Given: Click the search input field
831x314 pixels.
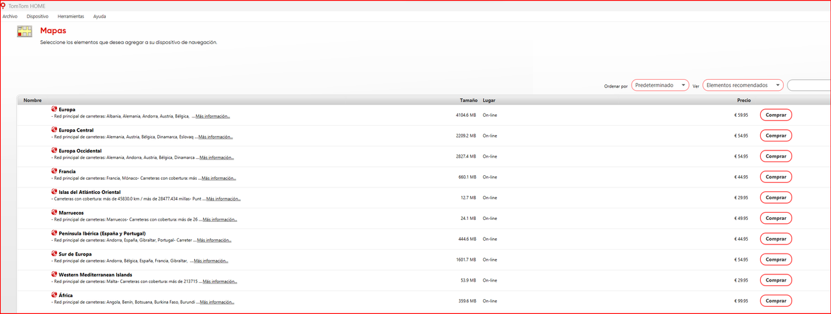Looking at the screenshot, I should 809,85.
